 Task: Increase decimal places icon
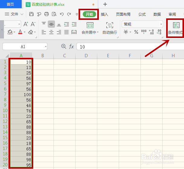151,32
